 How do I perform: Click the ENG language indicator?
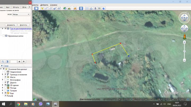(x=169, y=104)
